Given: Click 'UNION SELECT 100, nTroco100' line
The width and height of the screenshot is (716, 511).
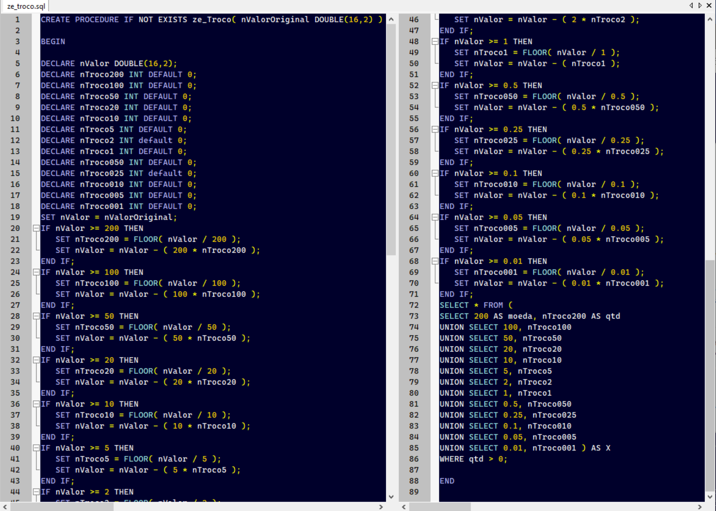Looking at the screenshot, I should click(505, 327).
